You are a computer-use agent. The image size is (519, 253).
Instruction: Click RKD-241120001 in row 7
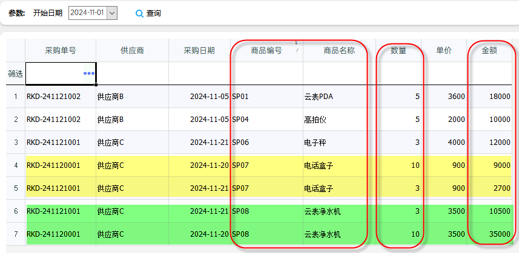(x=54, y=234)
